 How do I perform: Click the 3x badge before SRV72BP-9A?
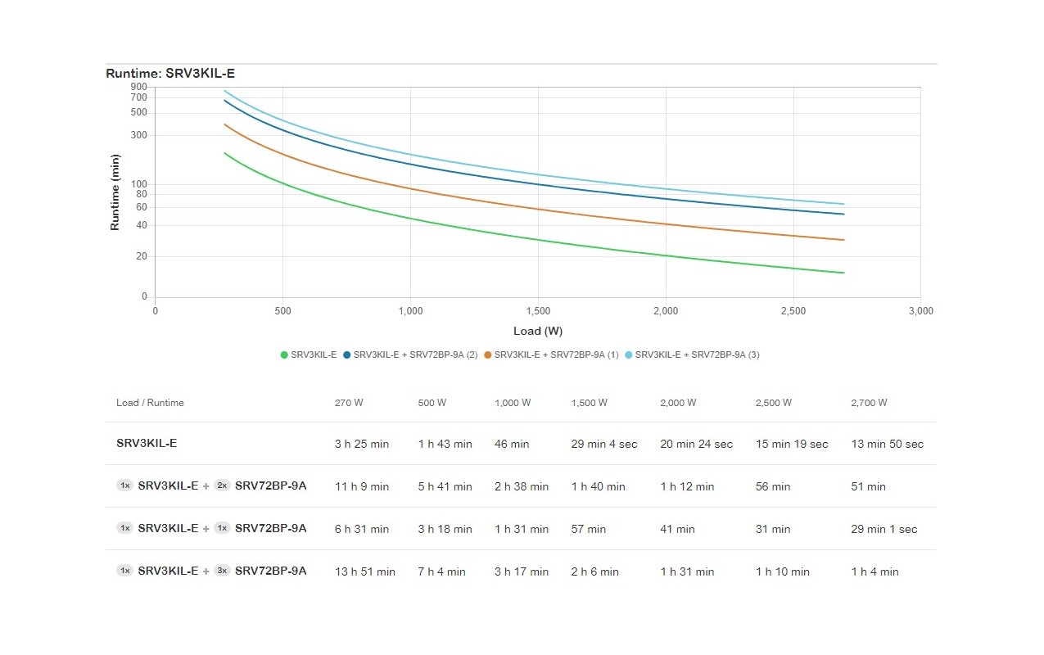[x=222, y=571]
